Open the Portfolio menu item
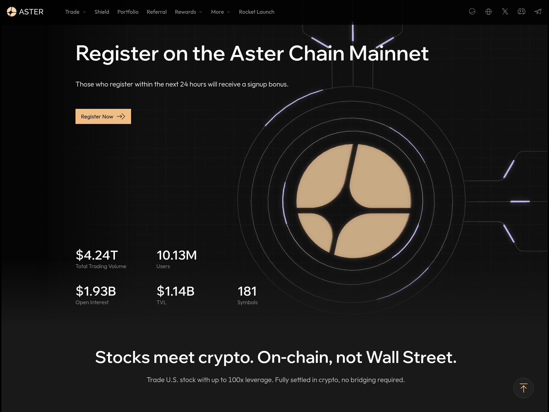 tap(128, 12)
